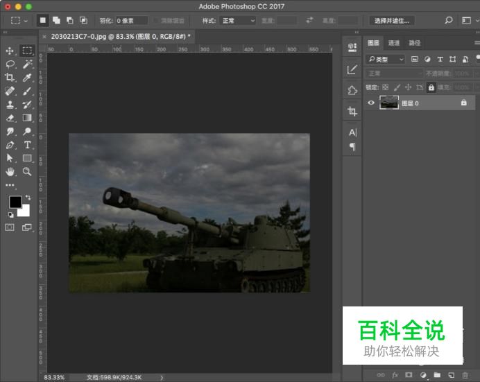Select document tab 2030213C7-0.jpg
Screen dimensions: 480x382
point(120,36)
